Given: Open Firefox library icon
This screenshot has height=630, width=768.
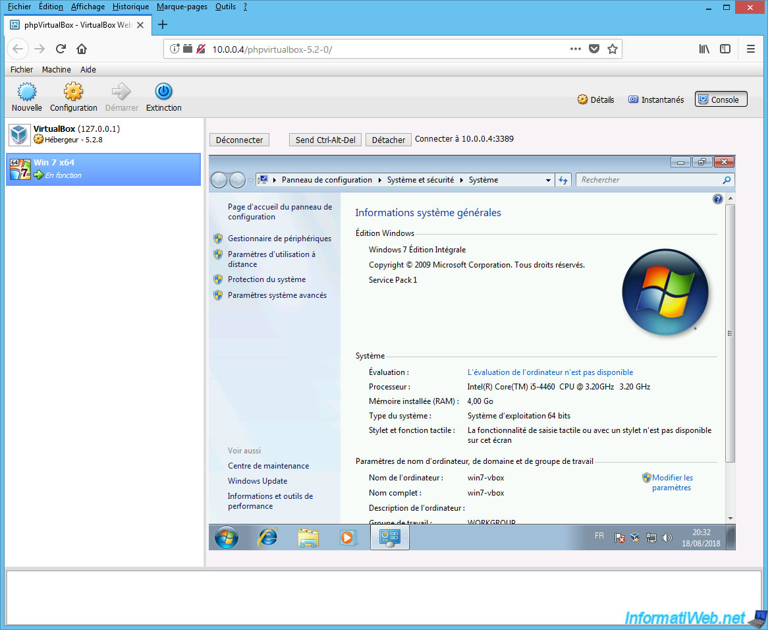Looking at the screenshot, I should pos(704,49).
